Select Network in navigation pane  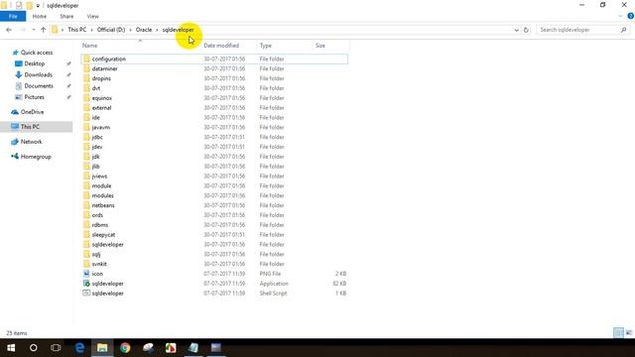31,142
